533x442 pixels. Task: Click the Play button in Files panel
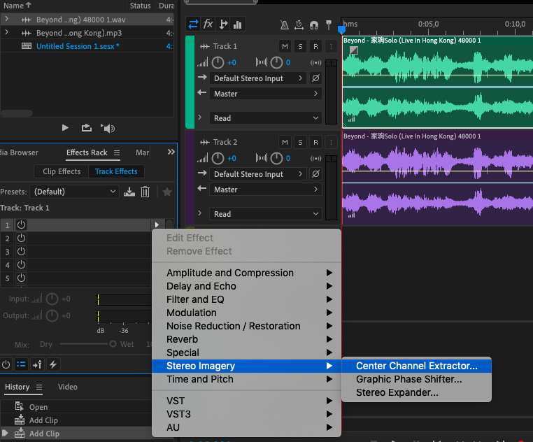click(65, 128)
